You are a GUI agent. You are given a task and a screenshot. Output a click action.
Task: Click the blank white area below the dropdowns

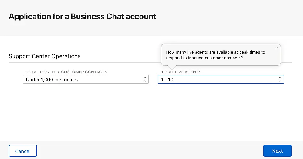pyautogui.click(x=151, y=113)
